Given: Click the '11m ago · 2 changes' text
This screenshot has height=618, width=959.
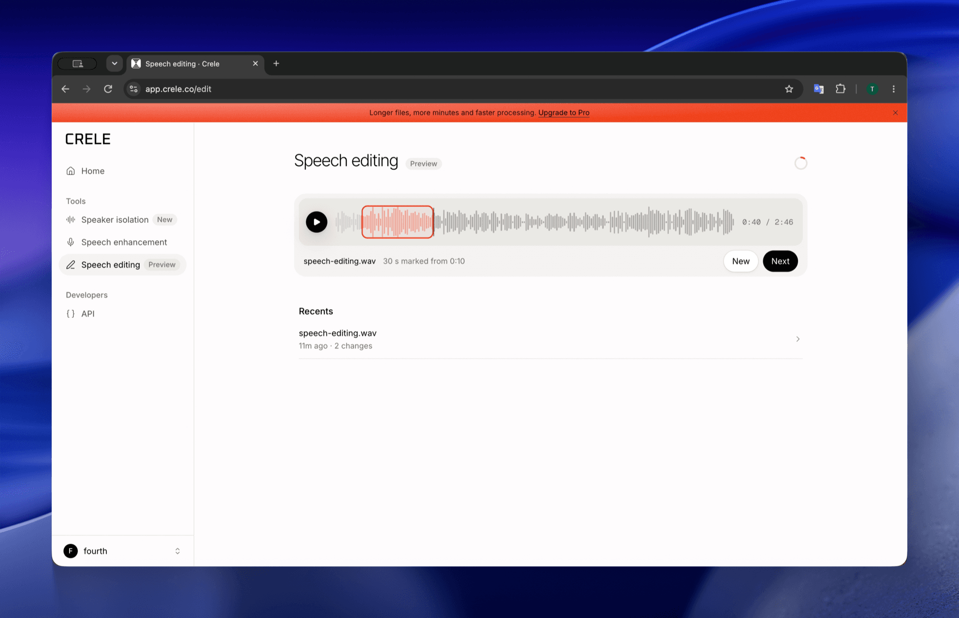Looking at the screenshot, I should point(336,346).
